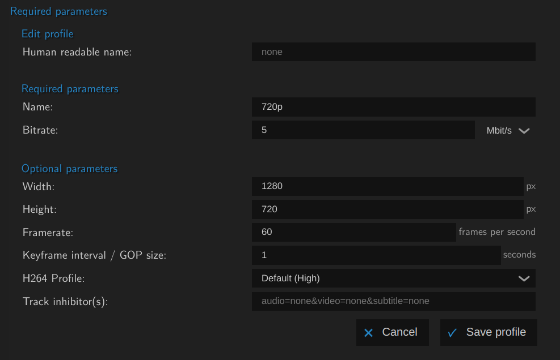Screen dimensions: 560x360
Task: Focus the Framerate input showing 60
Action: pos(353,232)
